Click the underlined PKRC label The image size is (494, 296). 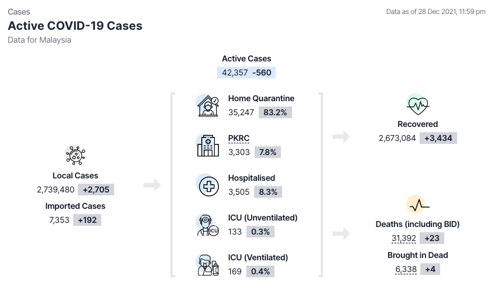(x=239, y=139)
